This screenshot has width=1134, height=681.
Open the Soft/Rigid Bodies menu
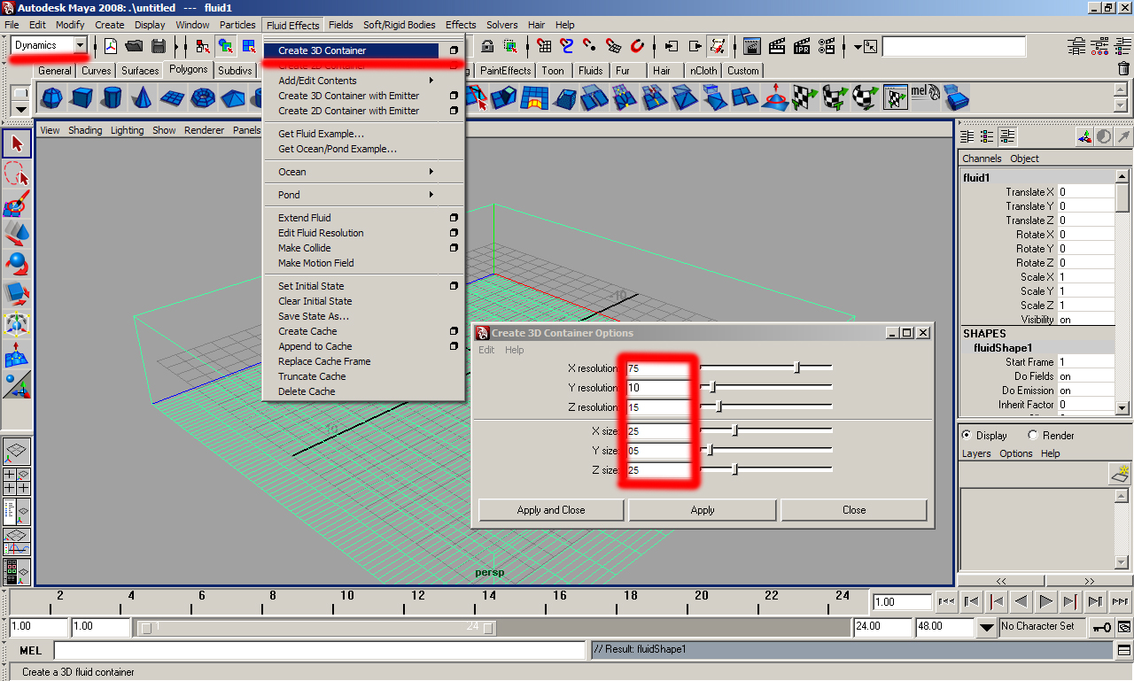tap(399, 25)
